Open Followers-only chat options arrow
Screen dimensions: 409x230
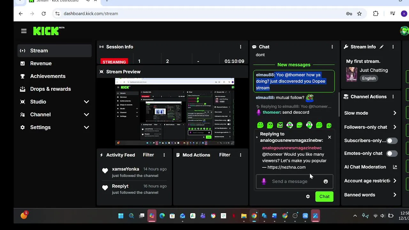(x=395, y=127)
